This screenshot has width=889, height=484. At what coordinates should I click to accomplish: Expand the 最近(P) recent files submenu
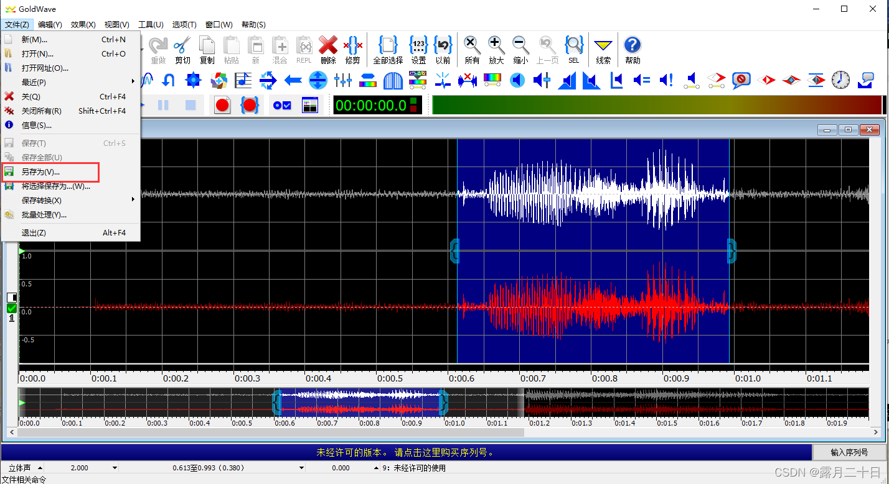pos(70,82)
